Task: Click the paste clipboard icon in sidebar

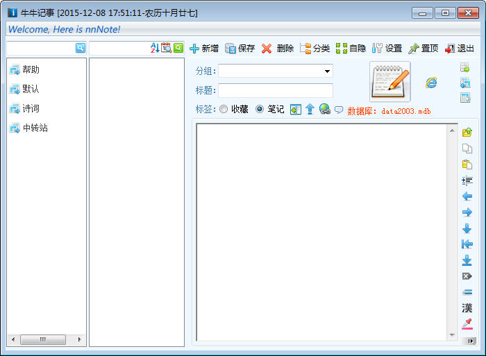Action: [467, 164]
